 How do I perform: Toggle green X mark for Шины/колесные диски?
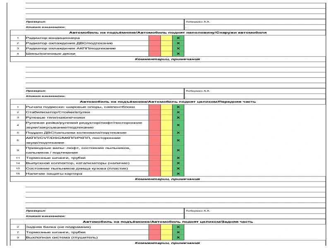[x=178, y=53]
